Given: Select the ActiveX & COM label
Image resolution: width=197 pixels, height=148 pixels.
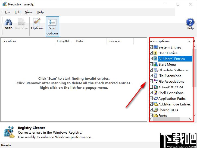Looking at the screenshot, I should (x=170, y=87).
